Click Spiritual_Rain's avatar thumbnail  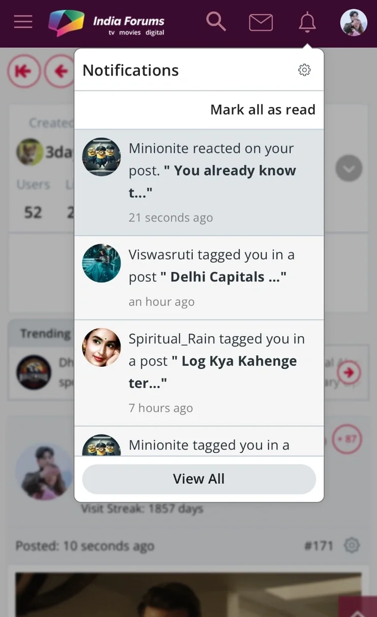(x=101, y=347)
